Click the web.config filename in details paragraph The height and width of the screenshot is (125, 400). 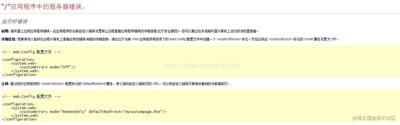point(178,39)
